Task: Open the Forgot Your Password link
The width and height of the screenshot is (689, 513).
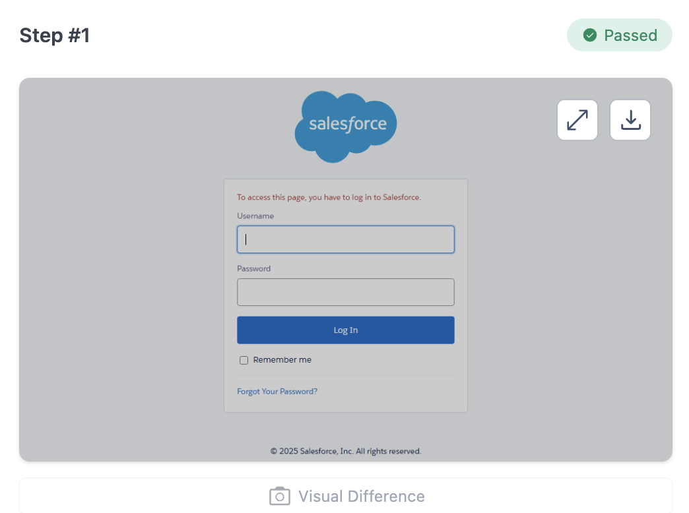Action: point(277,391)
